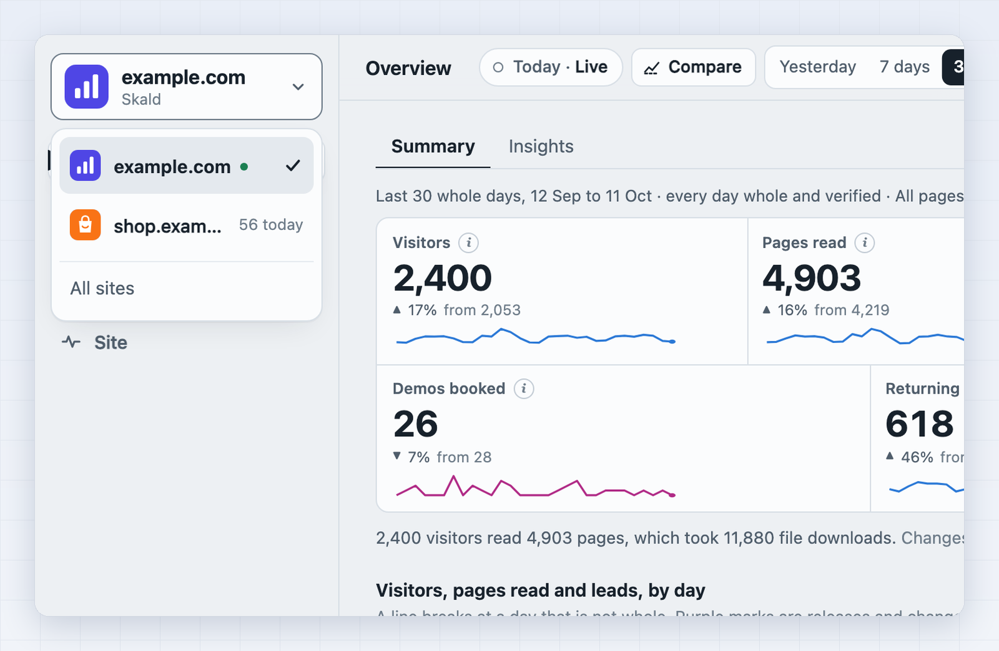Select example.com in the site list

coord(186,166)
